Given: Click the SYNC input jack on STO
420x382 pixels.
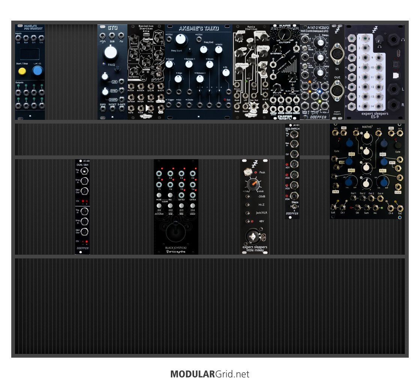Looking at the screenshot, I should (122, 90).
